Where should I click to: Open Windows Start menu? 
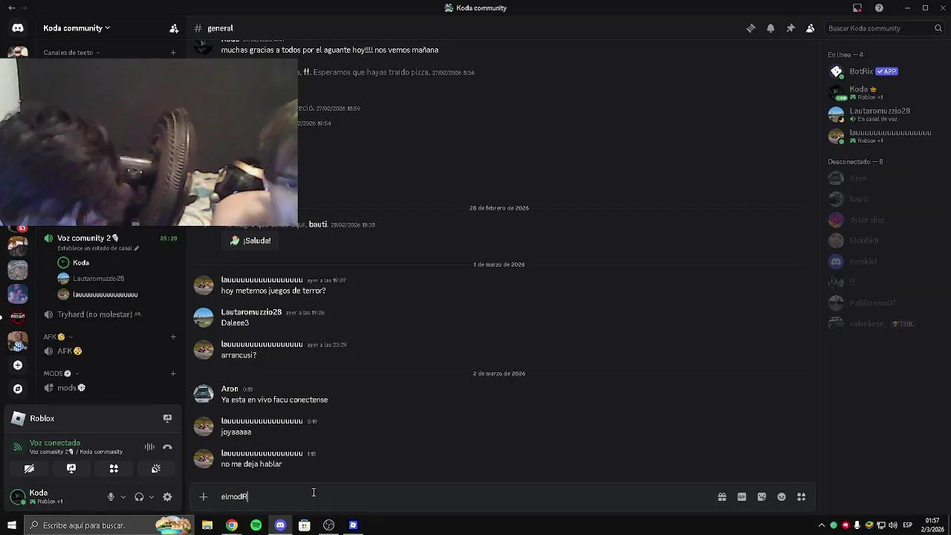click(x=12, y=525)
